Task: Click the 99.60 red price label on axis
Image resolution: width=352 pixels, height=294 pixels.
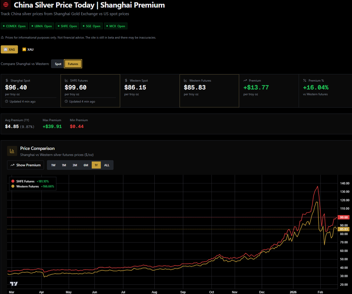Action: click(x=343, y=217)
